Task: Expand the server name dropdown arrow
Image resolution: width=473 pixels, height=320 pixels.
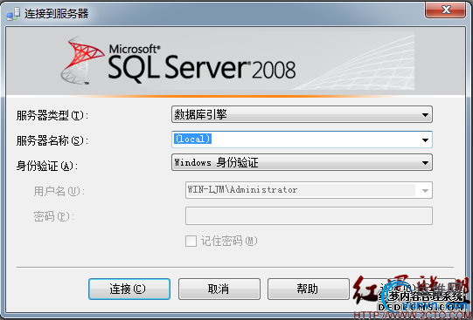Action: click(425, 140)
